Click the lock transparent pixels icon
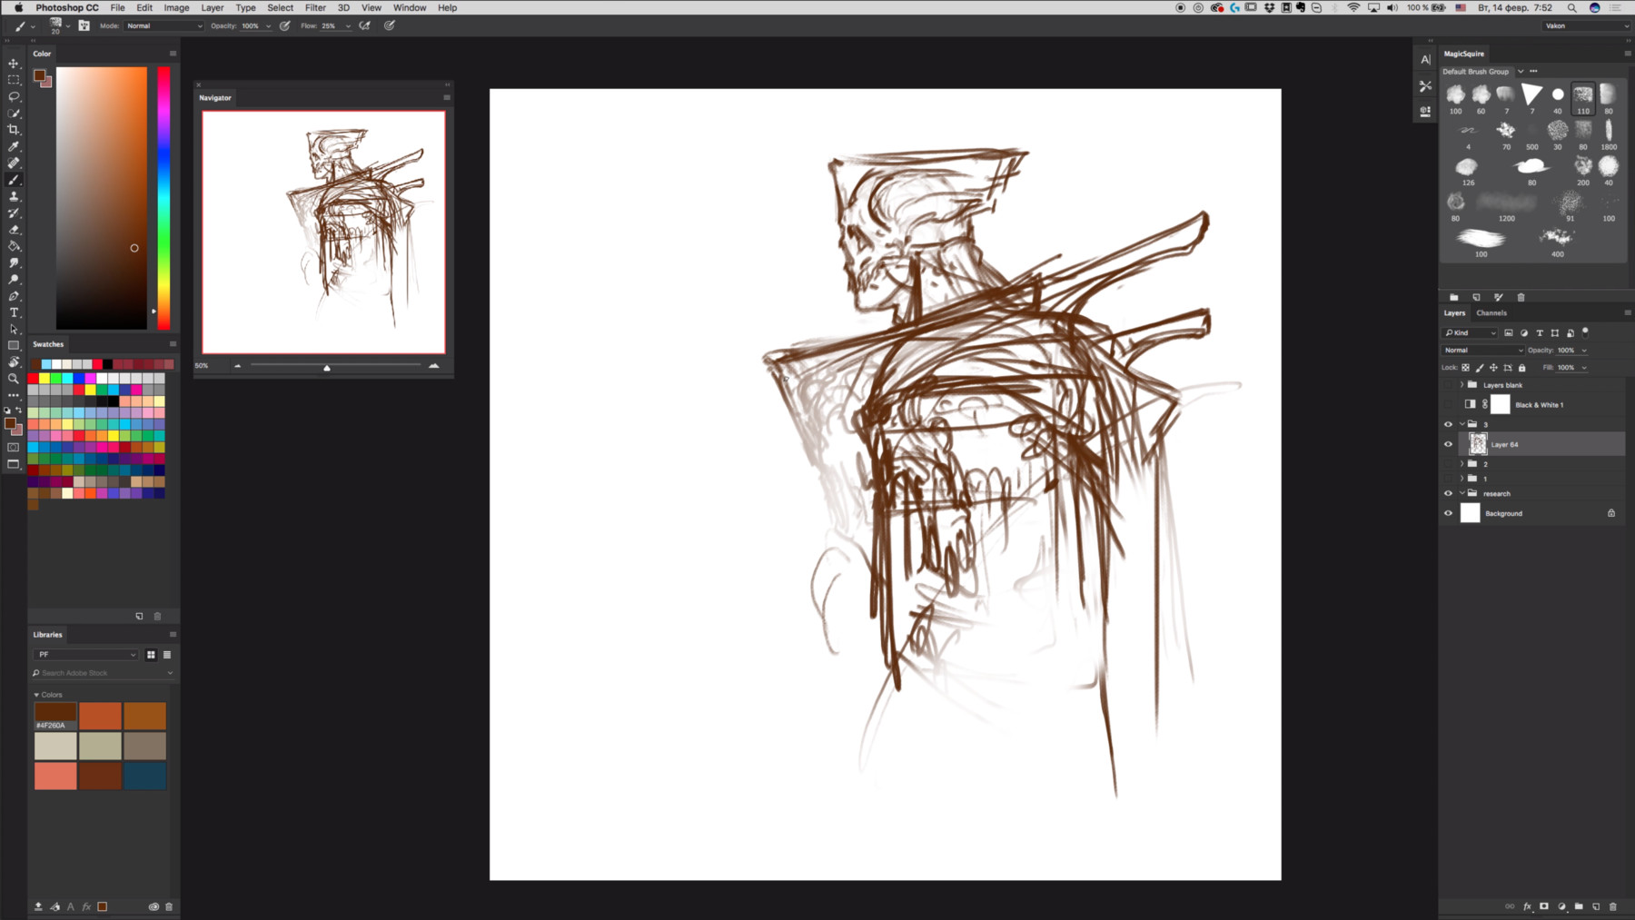Viewport: 1635px width, 920px height. click(x=1466, y=367)
